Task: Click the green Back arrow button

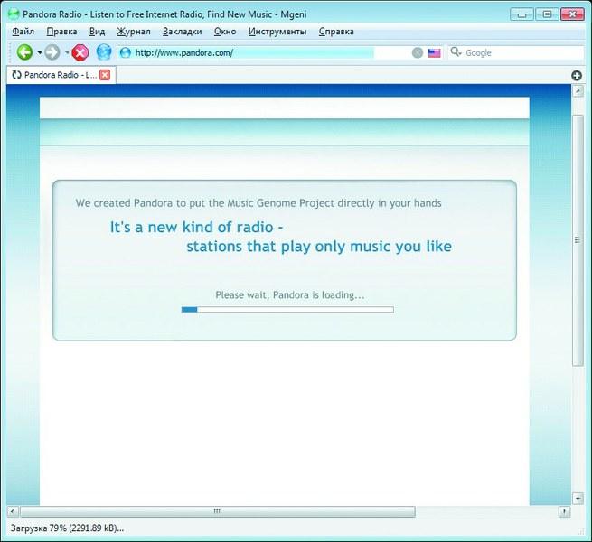Action: click(x=24, y=52)
